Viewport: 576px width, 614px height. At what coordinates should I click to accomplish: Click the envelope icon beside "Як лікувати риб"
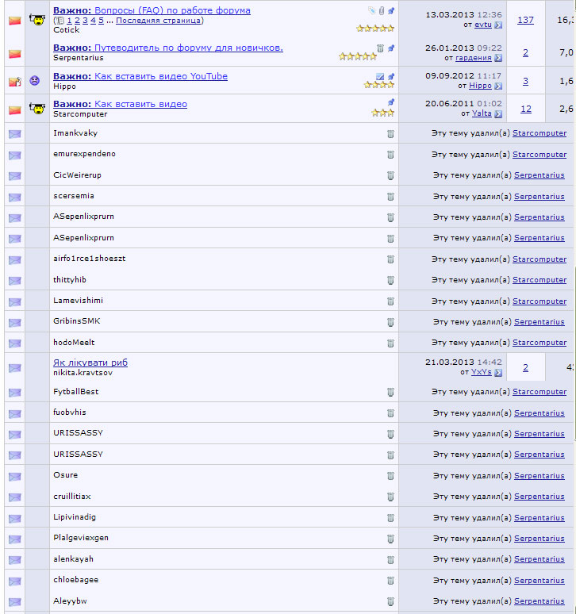coord(14,368)
